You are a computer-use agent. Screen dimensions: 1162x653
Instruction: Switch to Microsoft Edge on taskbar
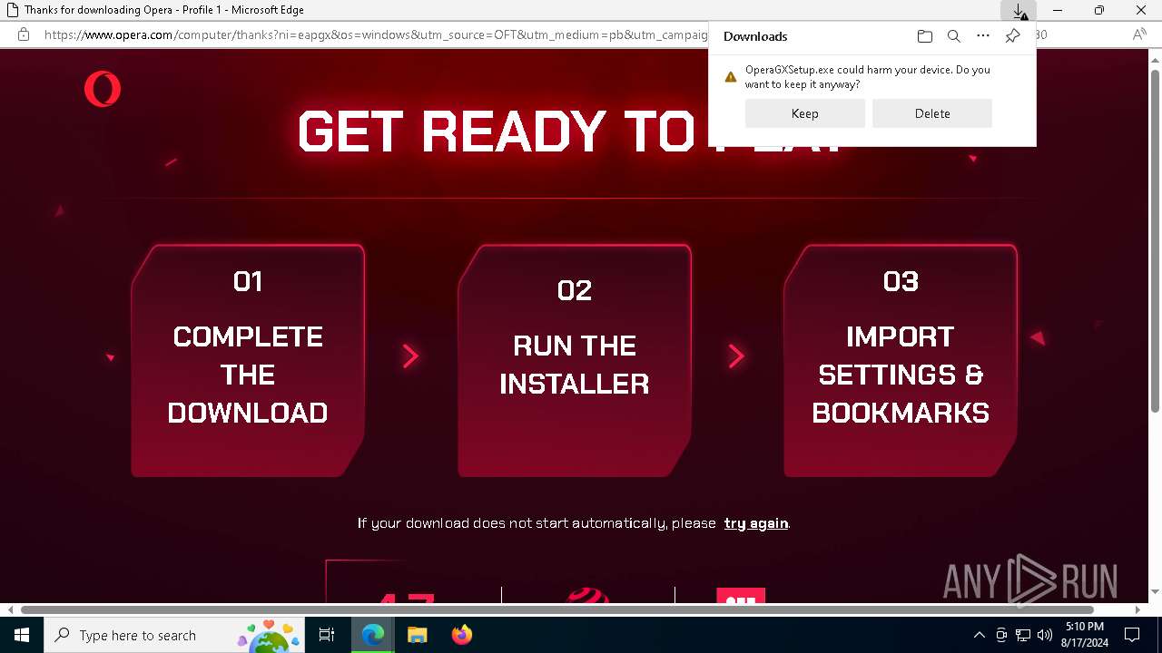(373, 635)
